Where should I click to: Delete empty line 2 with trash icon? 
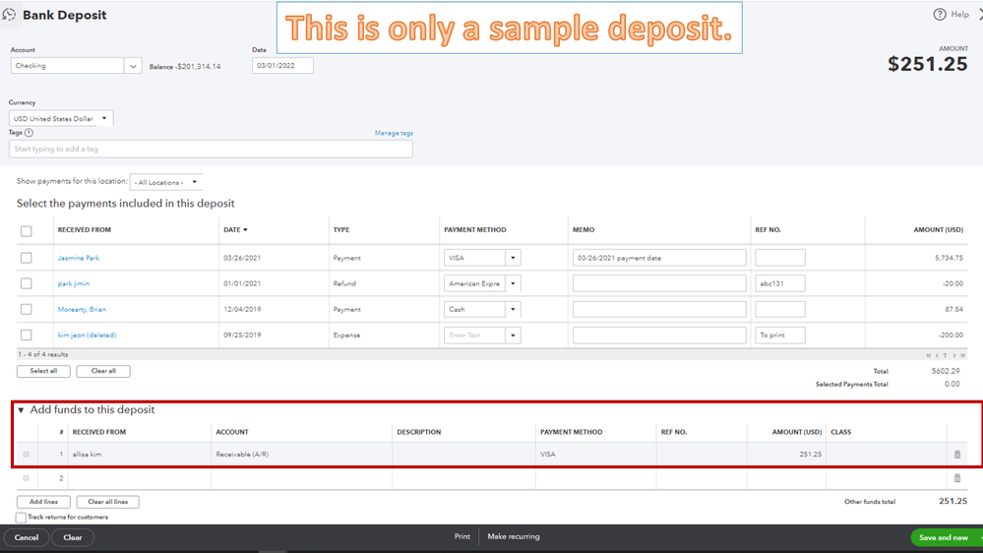point(957,478)
